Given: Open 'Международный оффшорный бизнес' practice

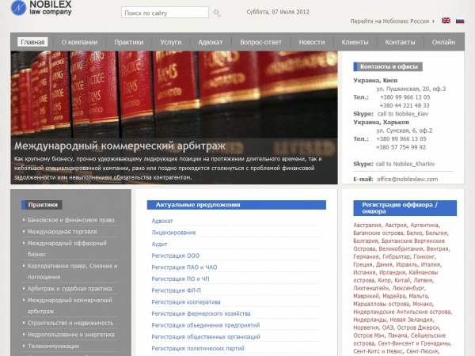Looking at the screenshot, I should (67, 248).
